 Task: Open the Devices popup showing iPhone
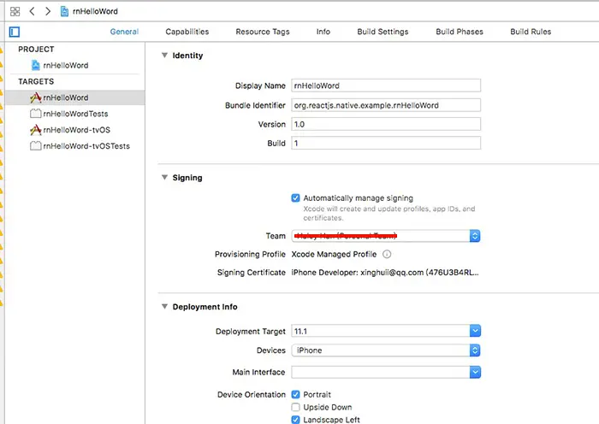coord(386,350)
